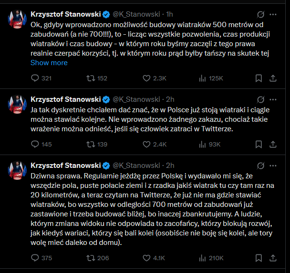Bookmark the first tweet about wiatraki 500 metrów
290x273 pixels.
259,78
